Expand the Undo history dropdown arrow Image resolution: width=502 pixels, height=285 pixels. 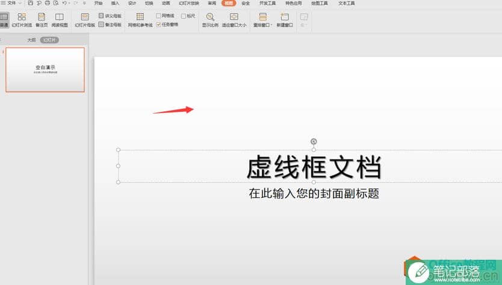coord(69,3)
